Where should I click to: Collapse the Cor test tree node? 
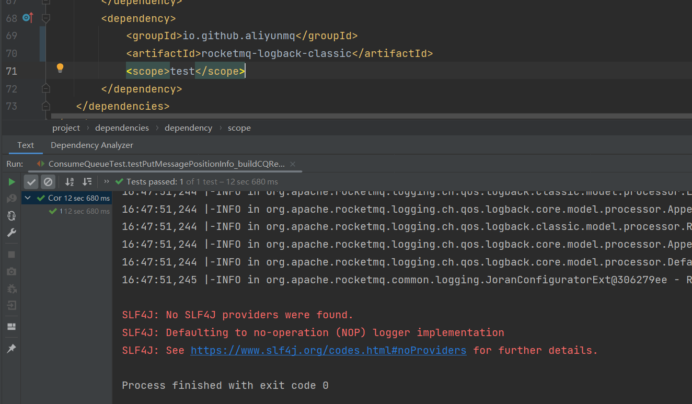pos(28,198)
